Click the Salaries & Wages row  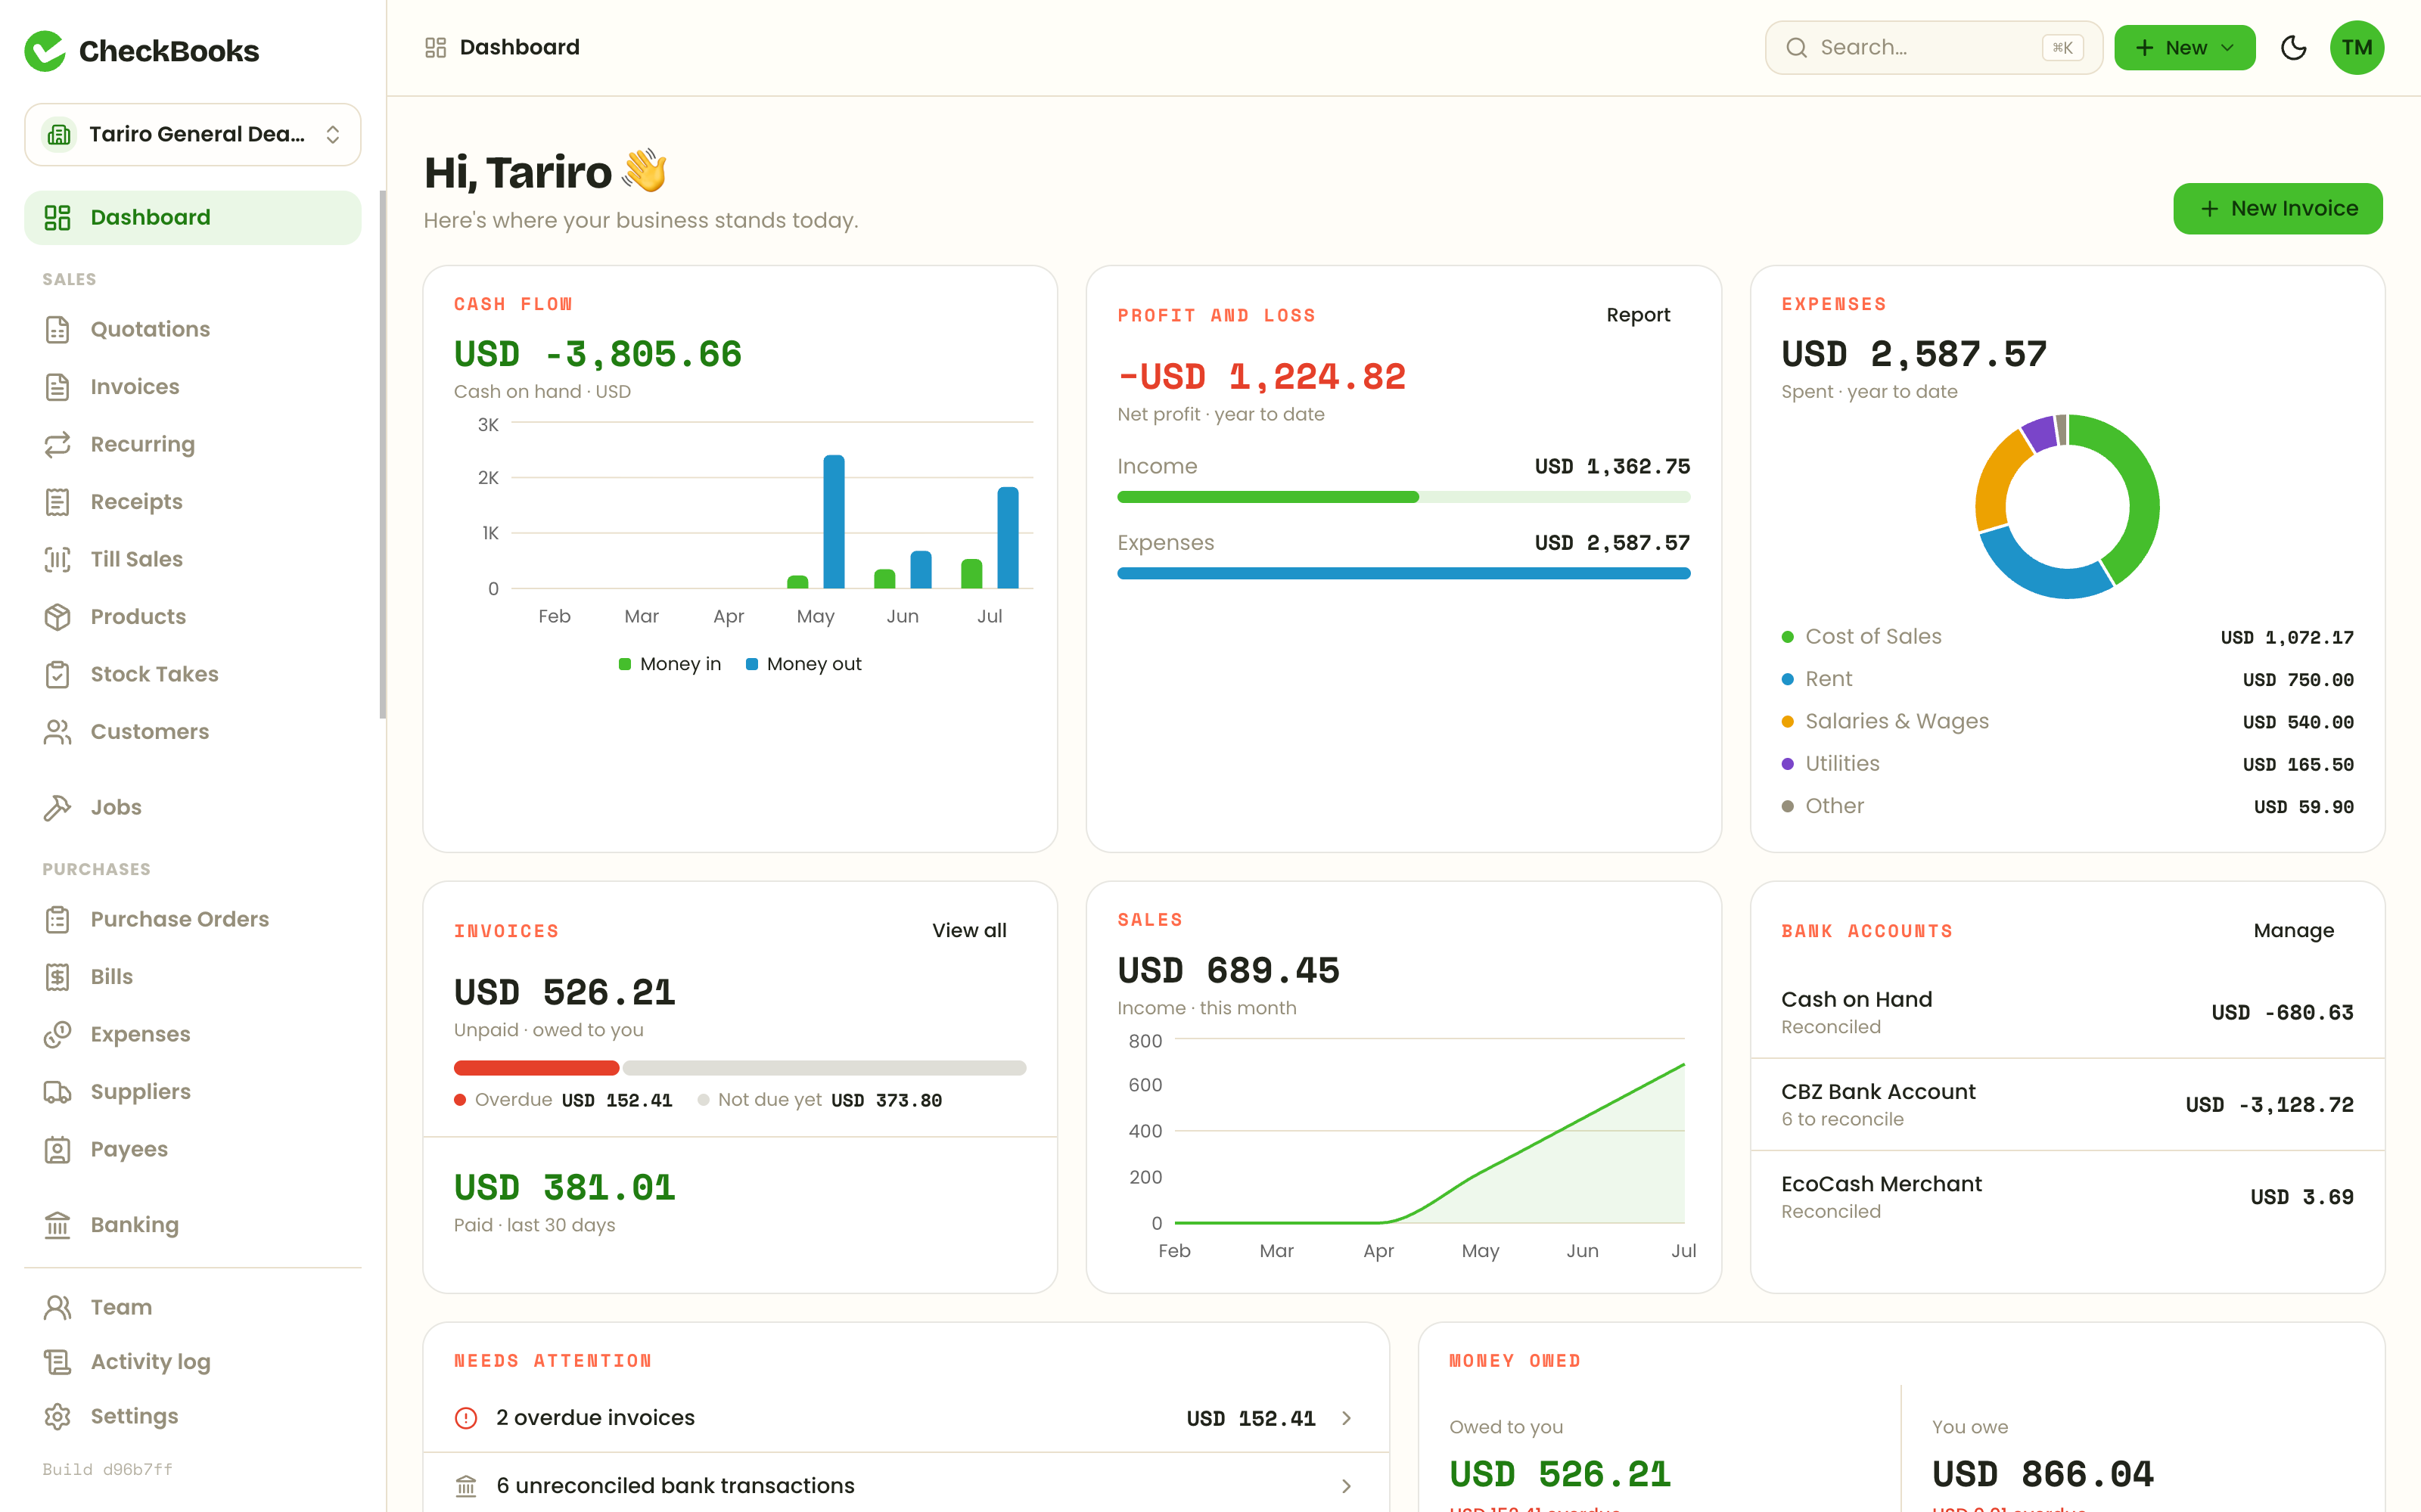pos(2066,722)
